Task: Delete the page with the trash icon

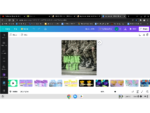Action: tap(147, 35)
